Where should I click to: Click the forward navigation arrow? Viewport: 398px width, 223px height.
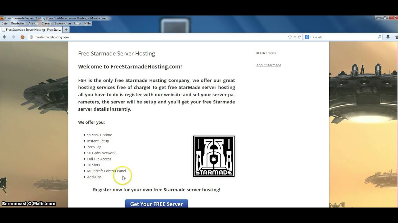coord(13,37)
